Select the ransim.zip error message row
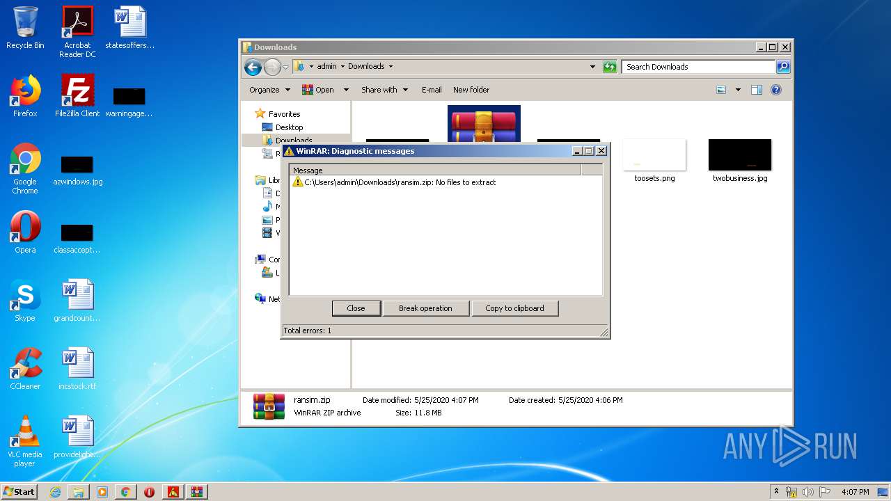The image size is (891, 501). [445, 182]
